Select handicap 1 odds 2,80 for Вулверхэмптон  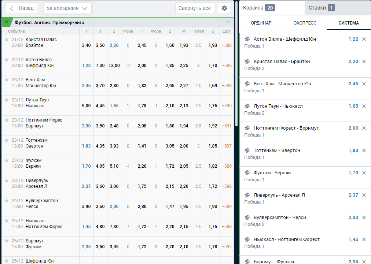[142, 207]
